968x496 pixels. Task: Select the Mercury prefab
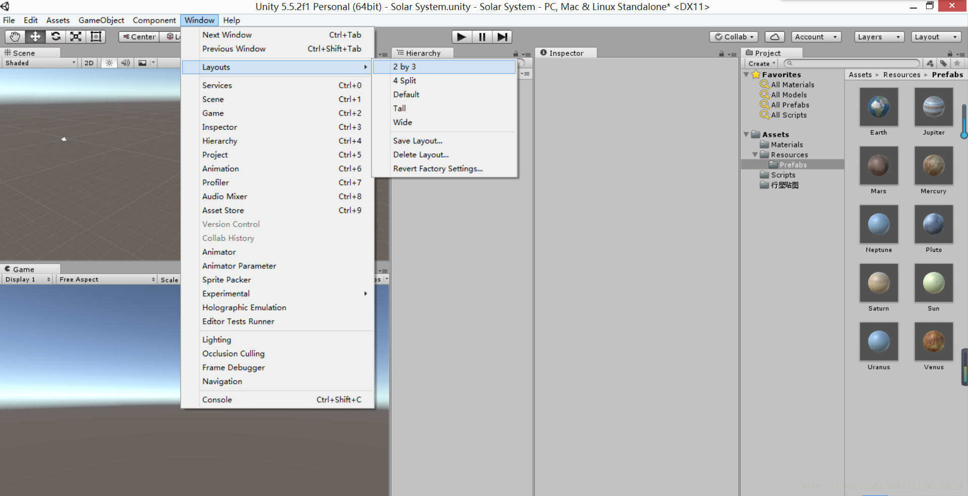point(934,166)
